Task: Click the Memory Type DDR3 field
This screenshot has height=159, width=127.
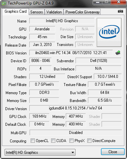Action: coord(44,93)
